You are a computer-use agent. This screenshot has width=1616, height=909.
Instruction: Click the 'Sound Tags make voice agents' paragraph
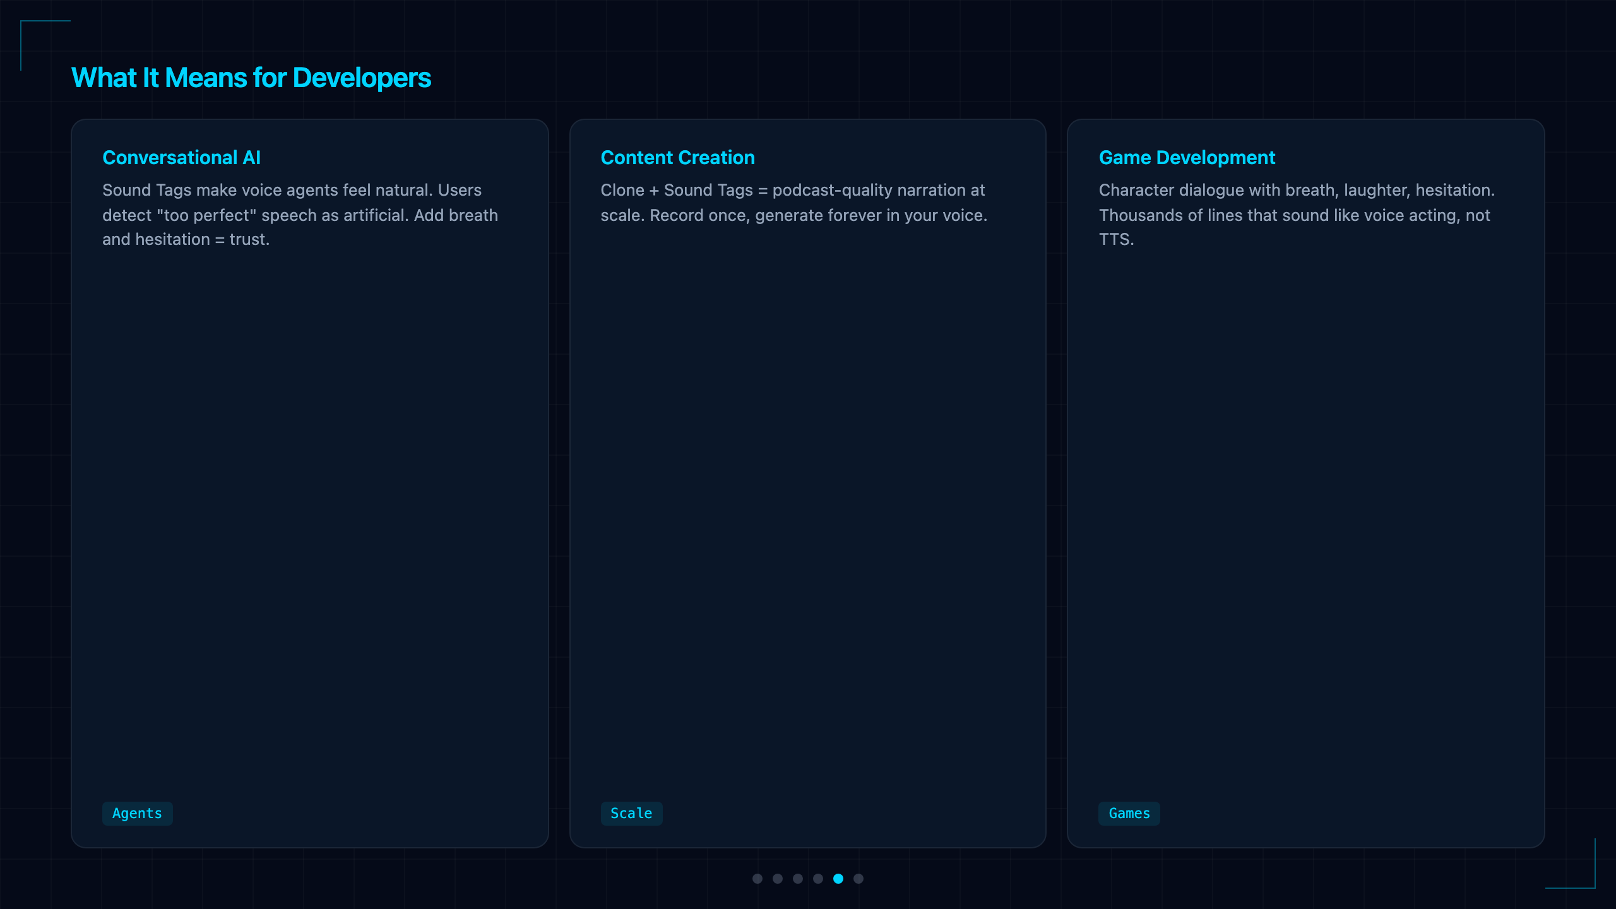[x=300, y=215]
